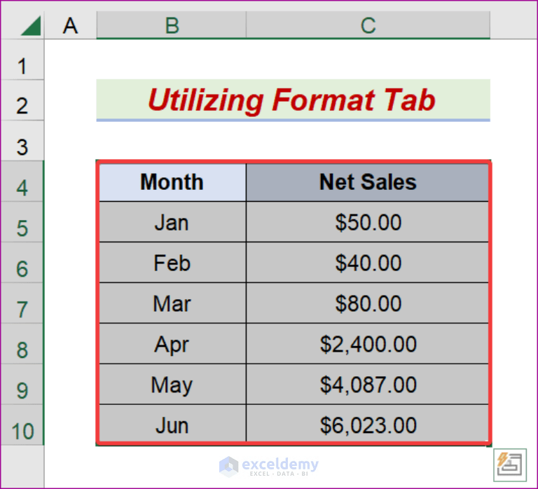This screenshot has height=489, width=538.
Task: Select row 8 header
Action: tap(22, 343)
